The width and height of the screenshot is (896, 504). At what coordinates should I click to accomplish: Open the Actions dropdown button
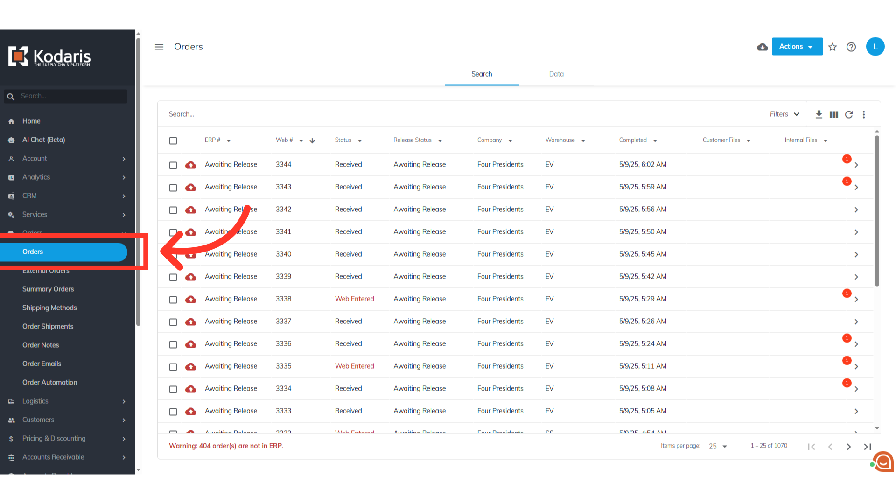(797, 47)
